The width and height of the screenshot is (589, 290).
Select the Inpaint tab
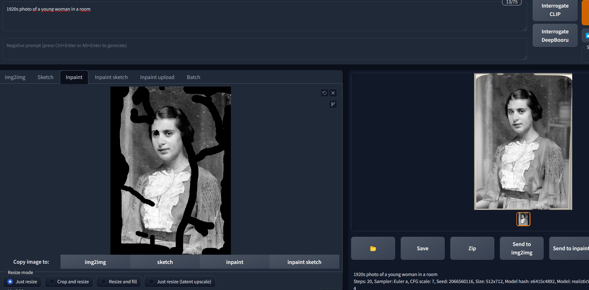[x=74, y=77]
